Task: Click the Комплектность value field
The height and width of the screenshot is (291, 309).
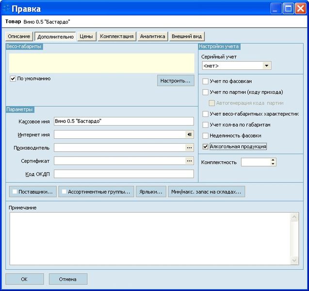Action: pyautogui.click(x=256, y=162)
